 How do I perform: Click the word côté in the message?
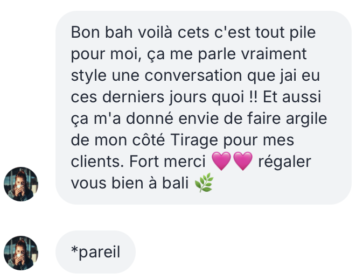point(149,140)
